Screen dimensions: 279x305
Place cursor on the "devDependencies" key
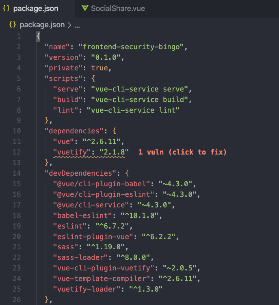tap(81, 173)
